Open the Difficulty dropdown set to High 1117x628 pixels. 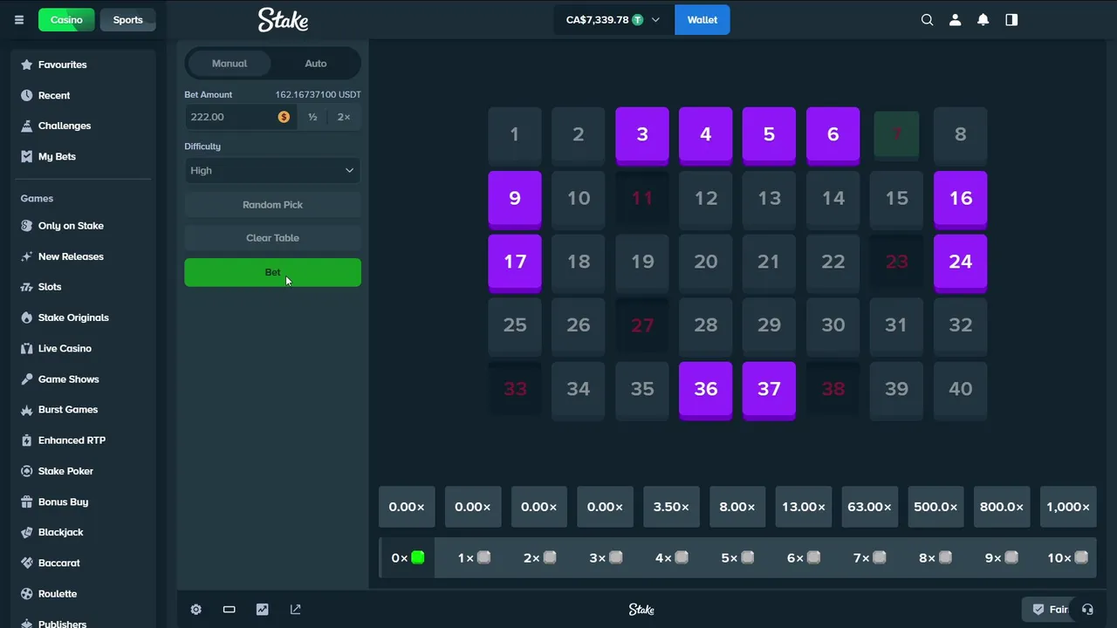[273, 170]
